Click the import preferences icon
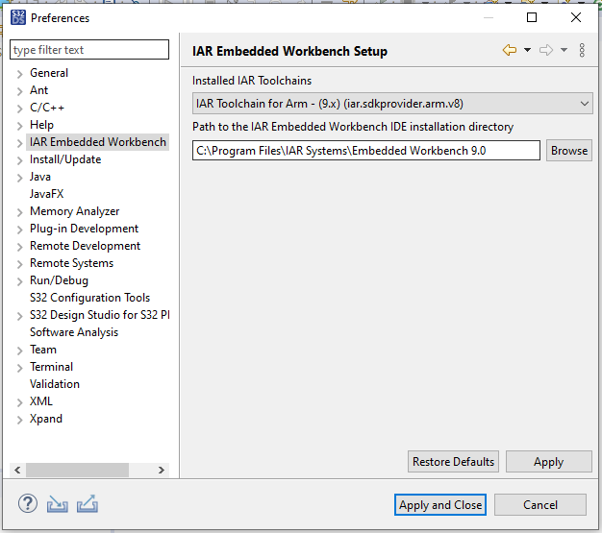602x533 pixels. point(58,504)
